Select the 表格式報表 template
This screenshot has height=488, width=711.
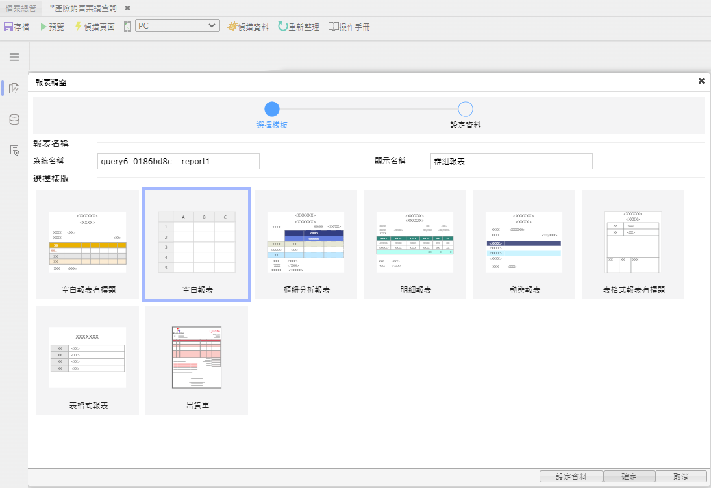pos(88,360)
